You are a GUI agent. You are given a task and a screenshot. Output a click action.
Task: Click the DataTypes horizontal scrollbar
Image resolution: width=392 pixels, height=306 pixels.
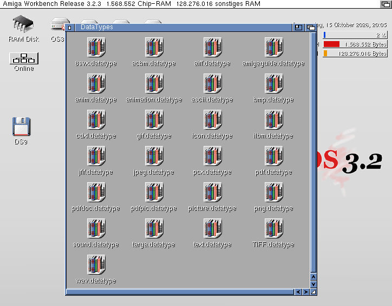[180, 292]
